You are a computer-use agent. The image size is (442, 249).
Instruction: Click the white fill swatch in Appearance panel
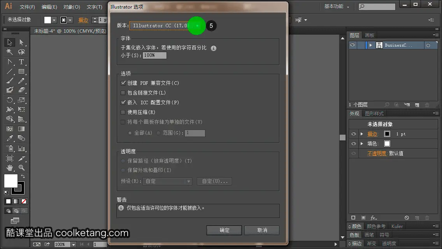point(387,144)
